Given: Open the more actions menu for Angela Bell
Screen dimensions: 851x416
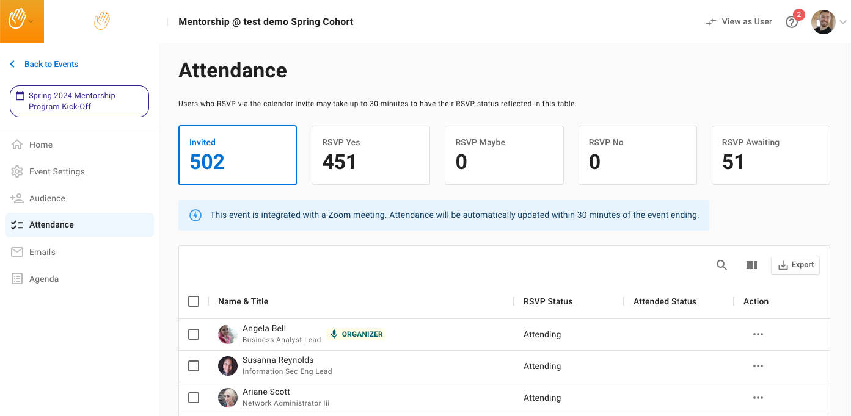Looking at the screenshot, I should [758, 334].
